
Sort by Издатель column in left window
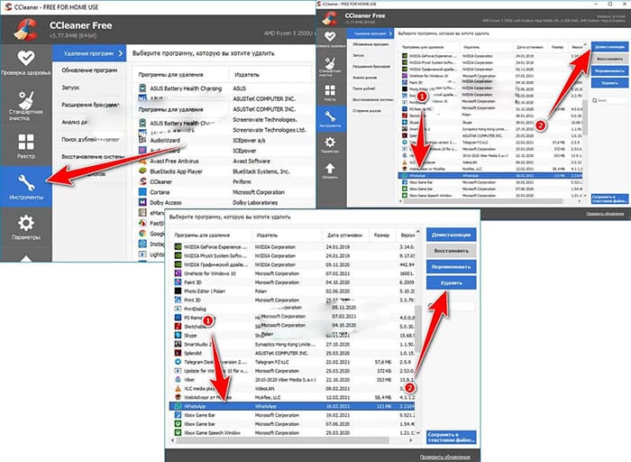(247, 75)
